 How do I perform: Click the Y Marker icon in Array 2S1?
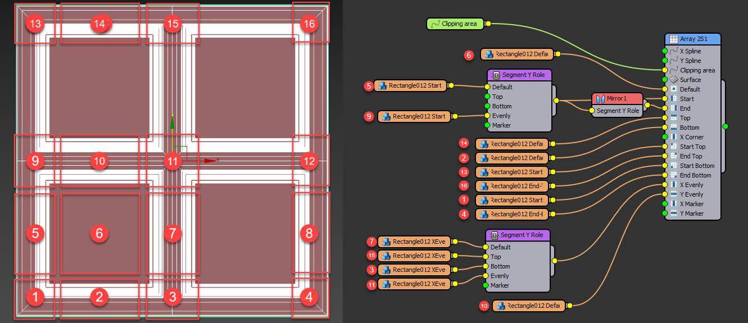coord(673,213)
